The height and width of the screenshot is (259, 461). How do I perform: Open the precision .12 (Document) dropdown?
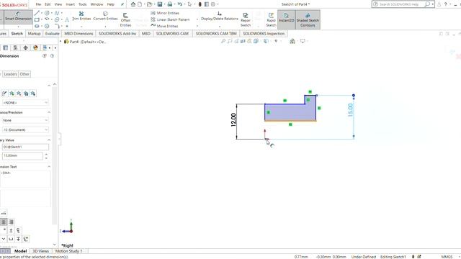tap(25, 129)
